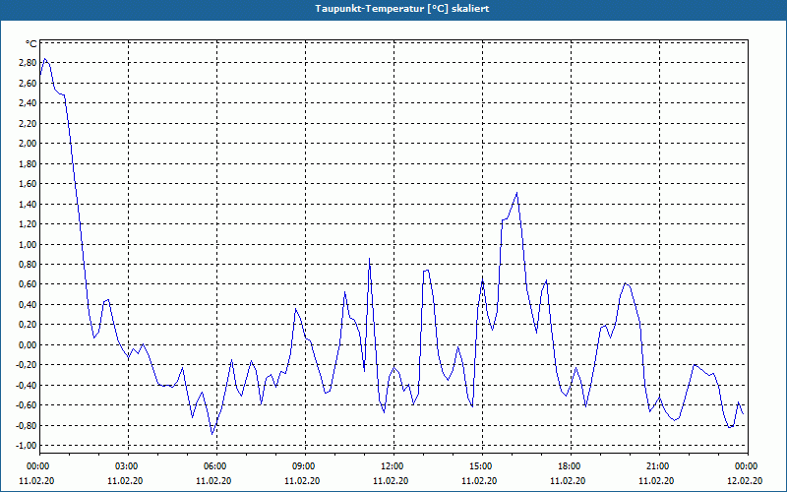
Task: Click the '11.02.20' date under 12:00
Action: tap(391, 481)
